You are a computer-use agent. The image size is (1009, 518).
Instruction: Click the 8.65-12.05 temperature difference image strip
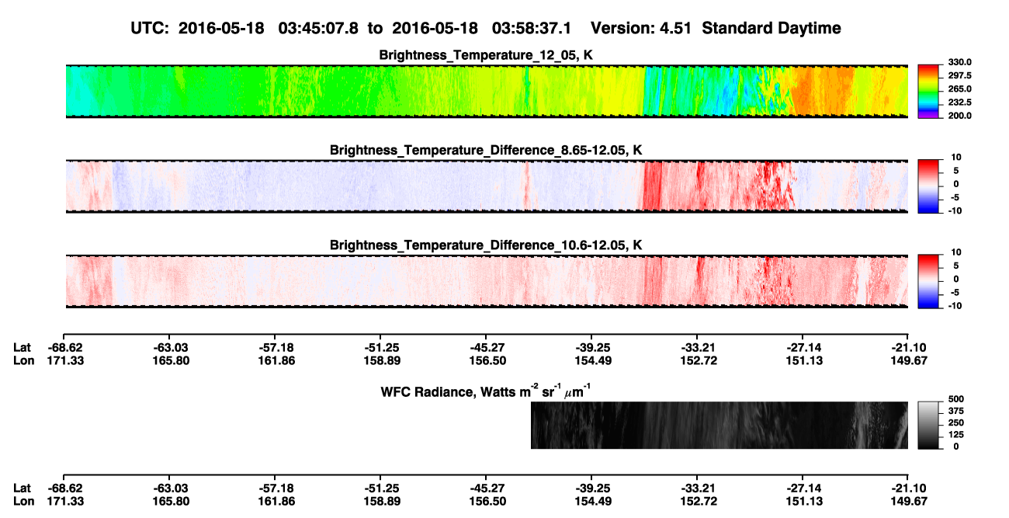click(487, 186)
